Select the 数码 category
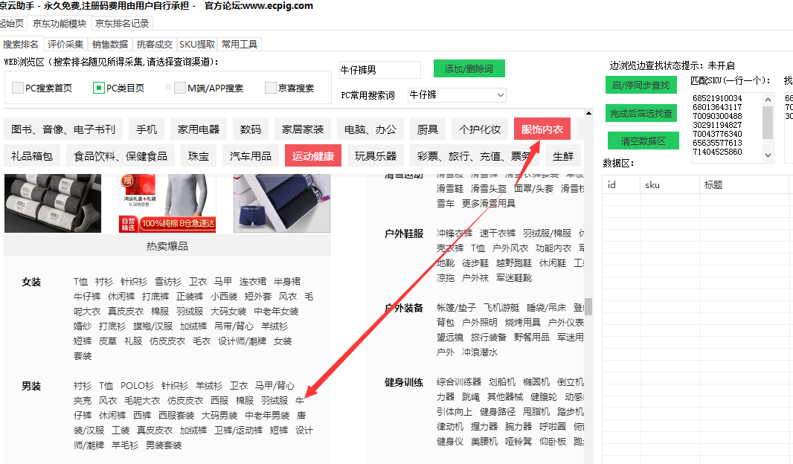The width and height of the screenshot is (793, 464). (x=251, y=129)
